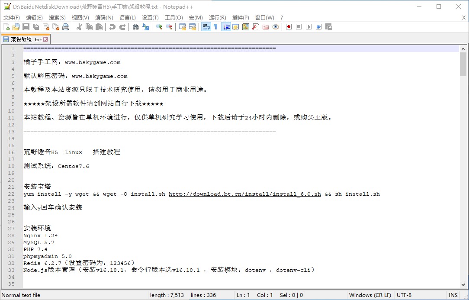Toggle synchronized vertical scrolling
The image size is (469, 300).
click(x=183, y=27)
